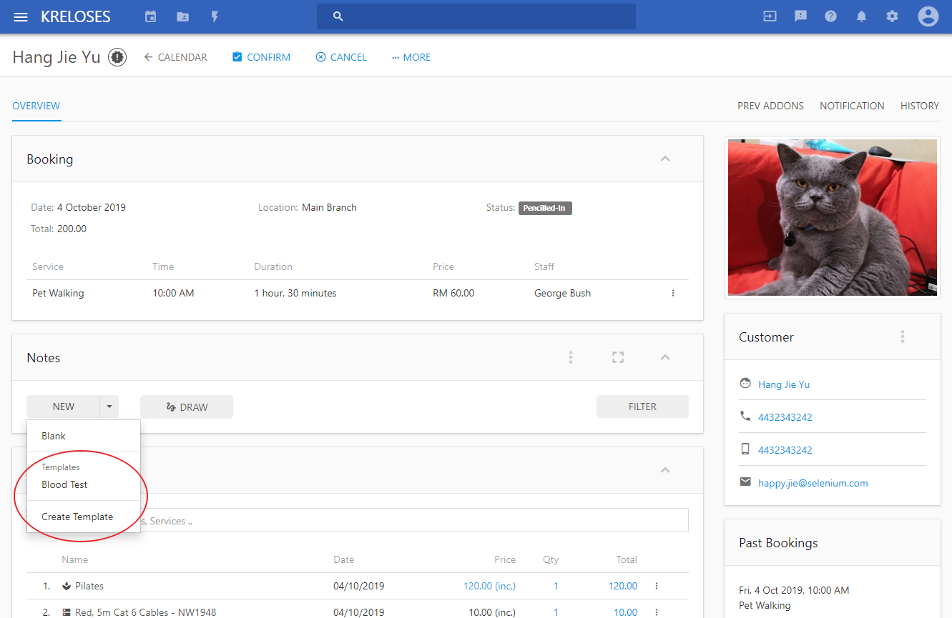Switch to NOTIFICATION tab

pyautogui.click(x=852, y=106)
